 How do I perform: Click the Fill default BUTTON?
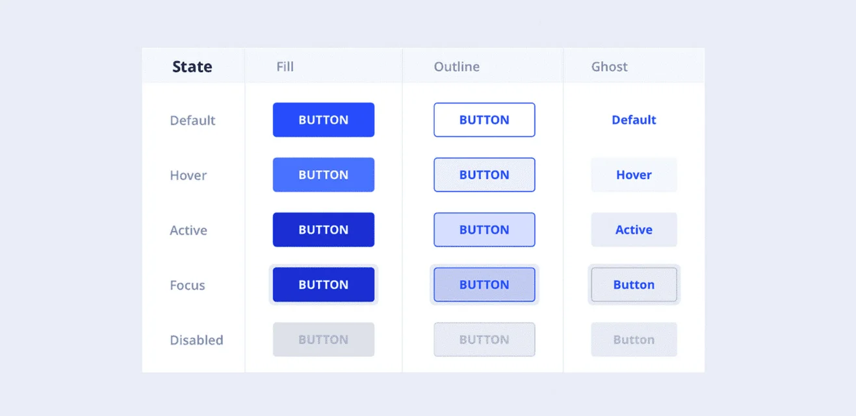tap(323, 120)
